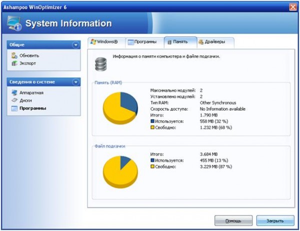Open the Аппаратная section
Viewport: 300px width, 231px height.
31,93
